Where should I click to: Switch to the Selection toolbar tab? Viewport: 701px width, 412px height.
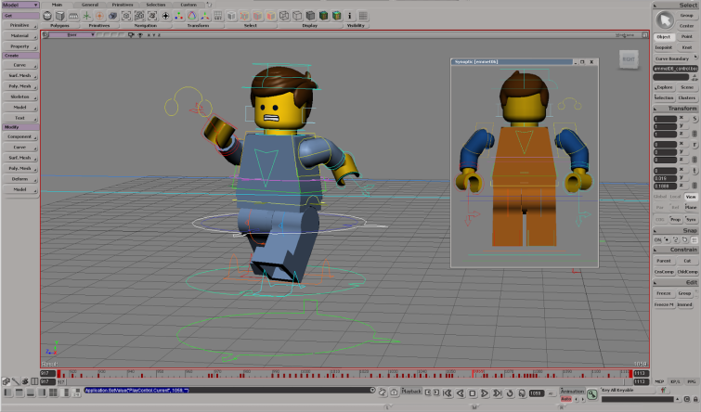(x=156, y=5)
